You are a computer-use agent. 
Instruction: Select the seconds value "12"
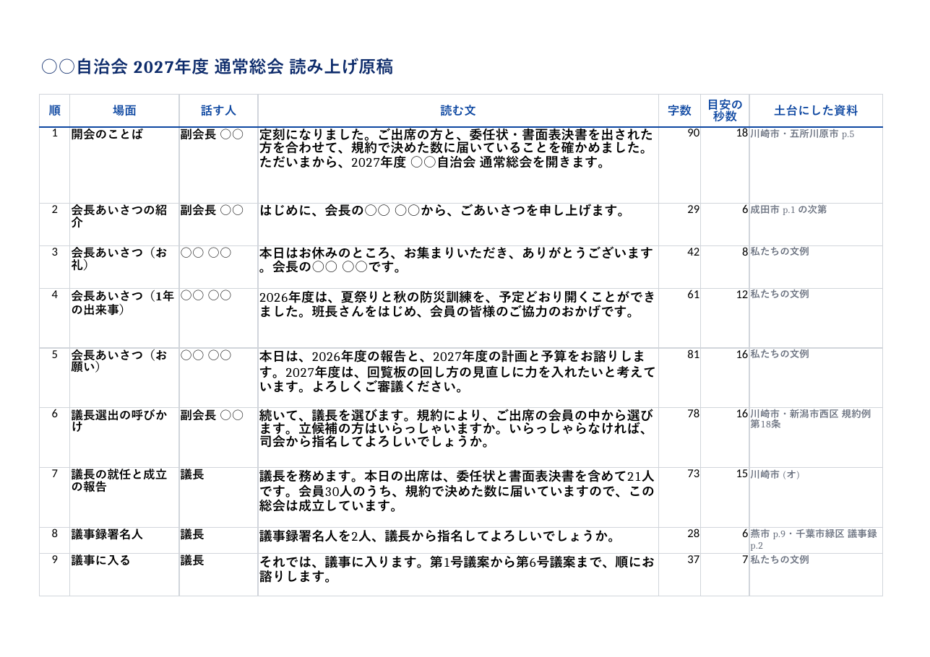point(742,294)
